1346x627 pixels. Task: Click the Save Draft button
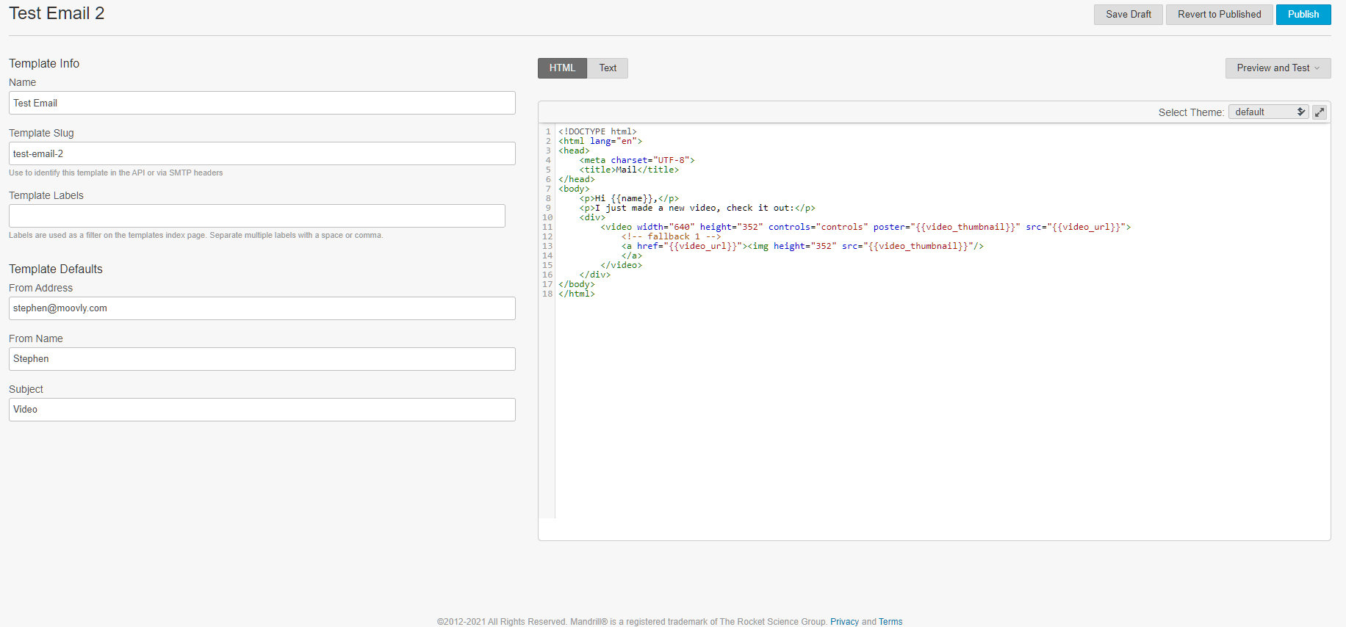point(1128,15)
